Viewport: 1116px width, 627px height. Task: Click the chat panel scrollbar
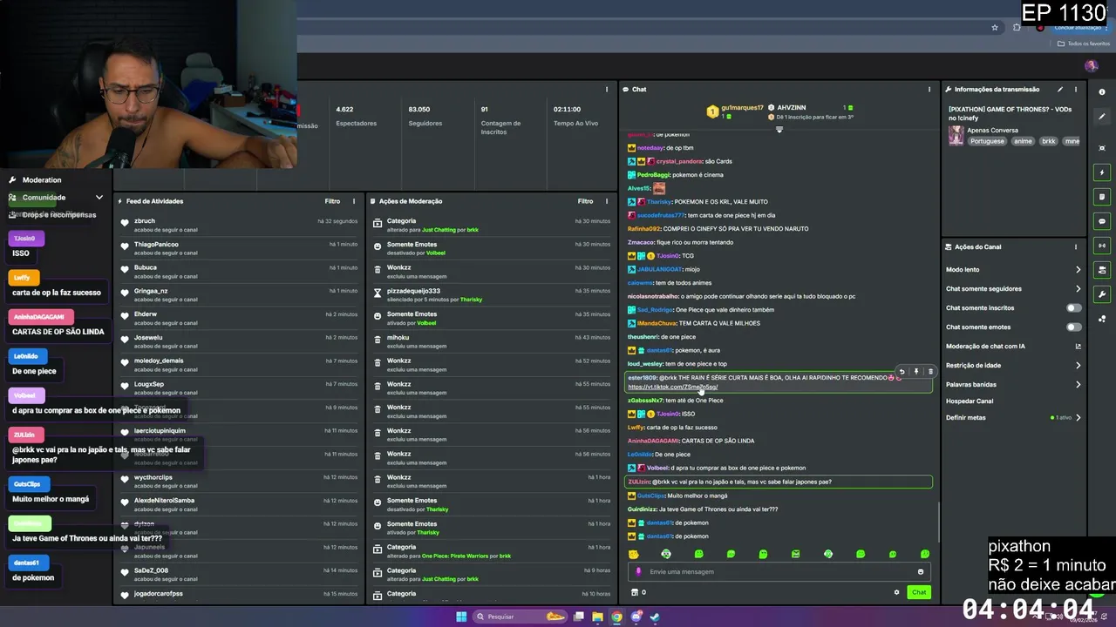click(x=938, y=521)
